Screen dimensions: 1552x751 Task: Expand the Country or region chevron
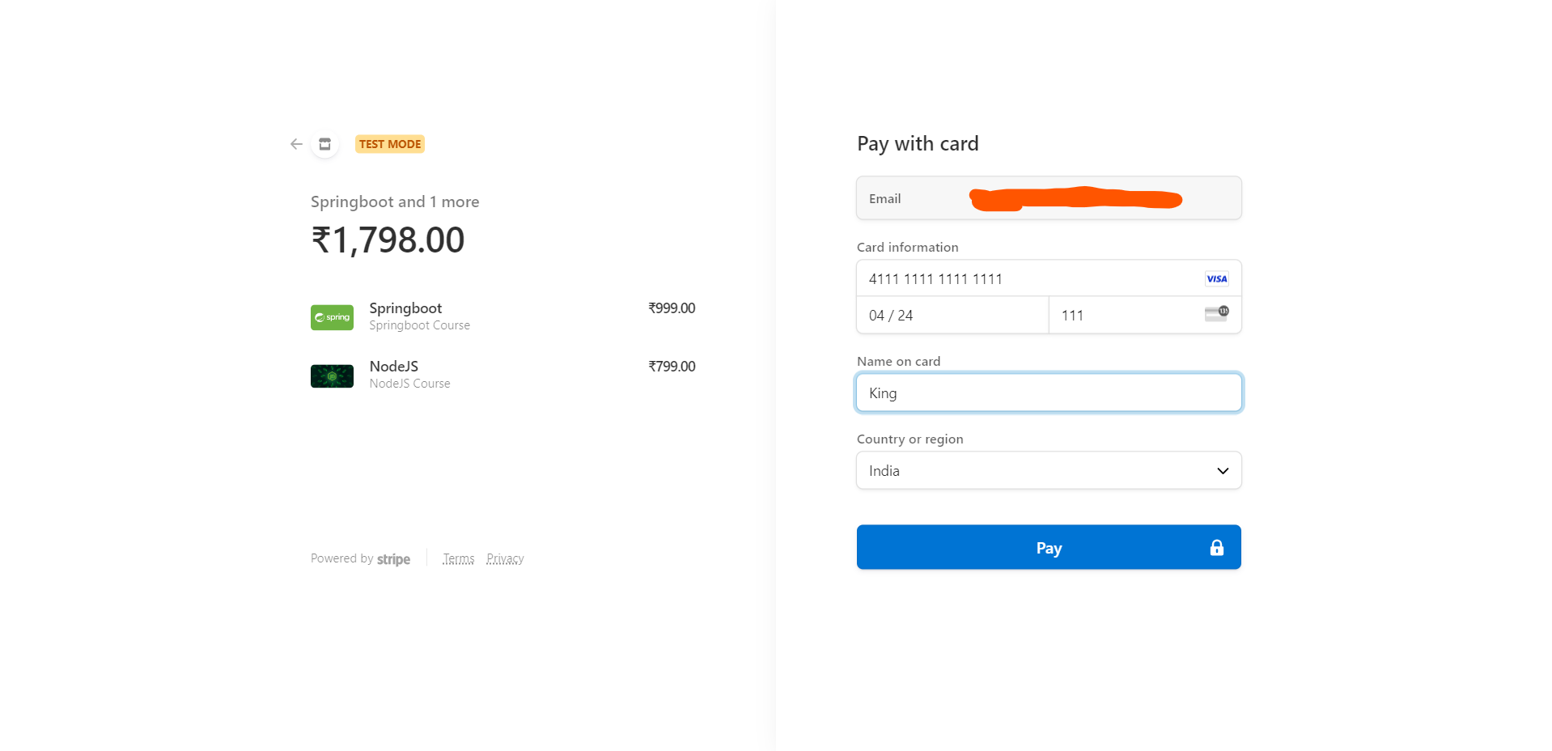[x=1223, y=471]
